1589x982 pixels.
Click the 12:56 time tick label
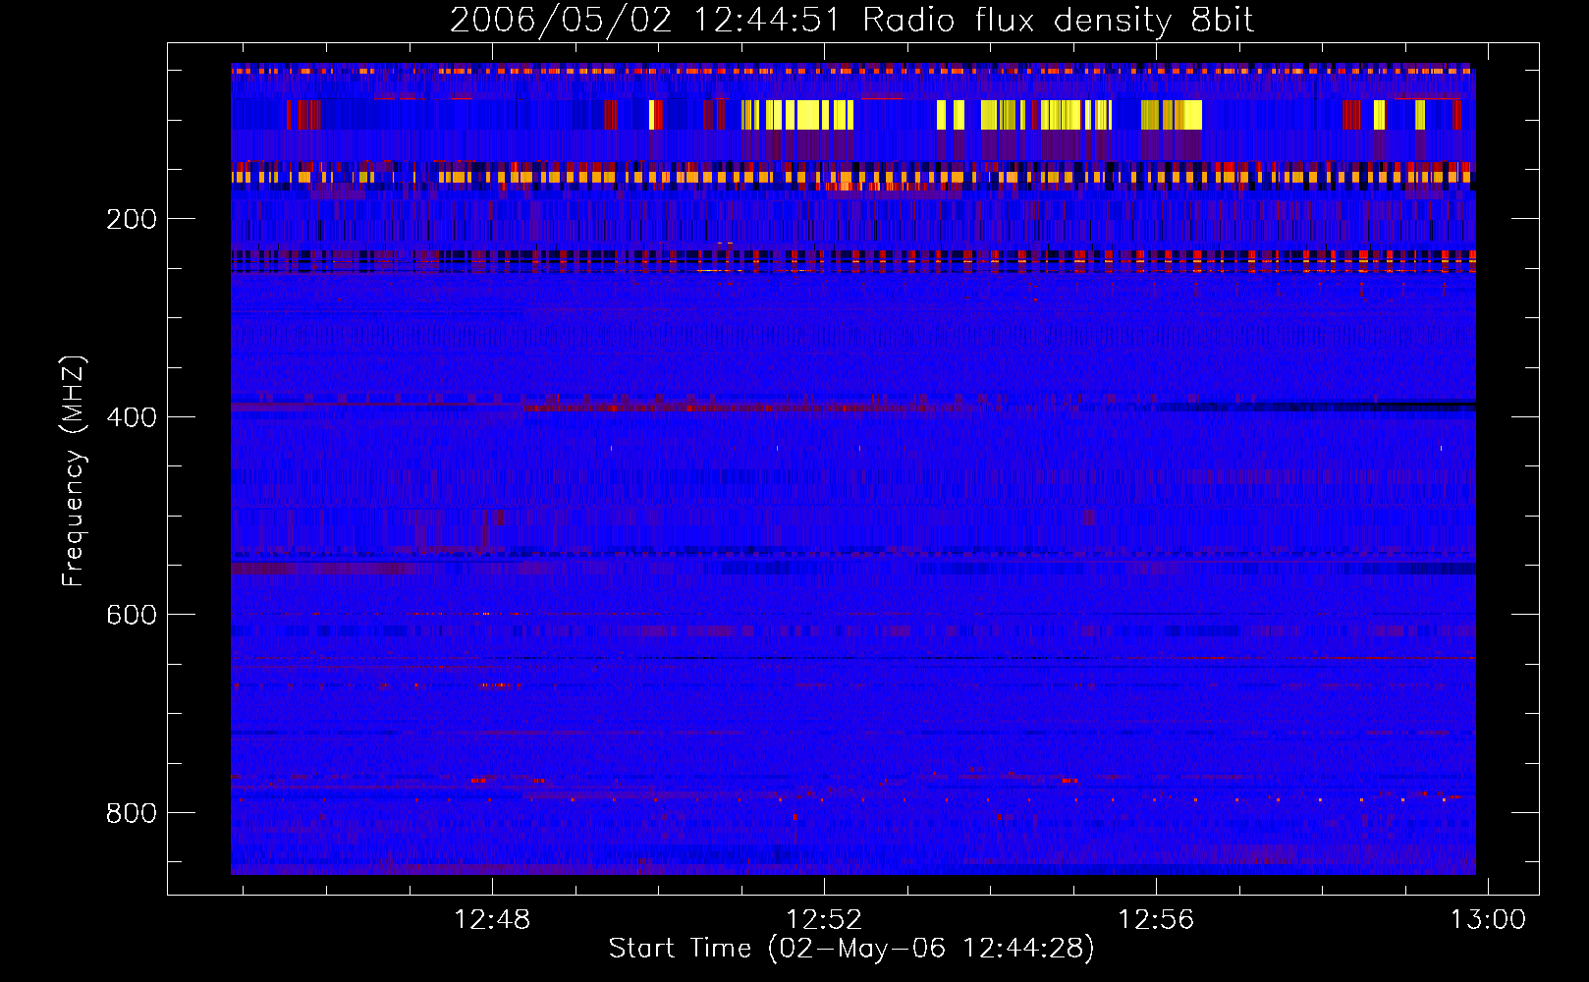(1156, 920)
